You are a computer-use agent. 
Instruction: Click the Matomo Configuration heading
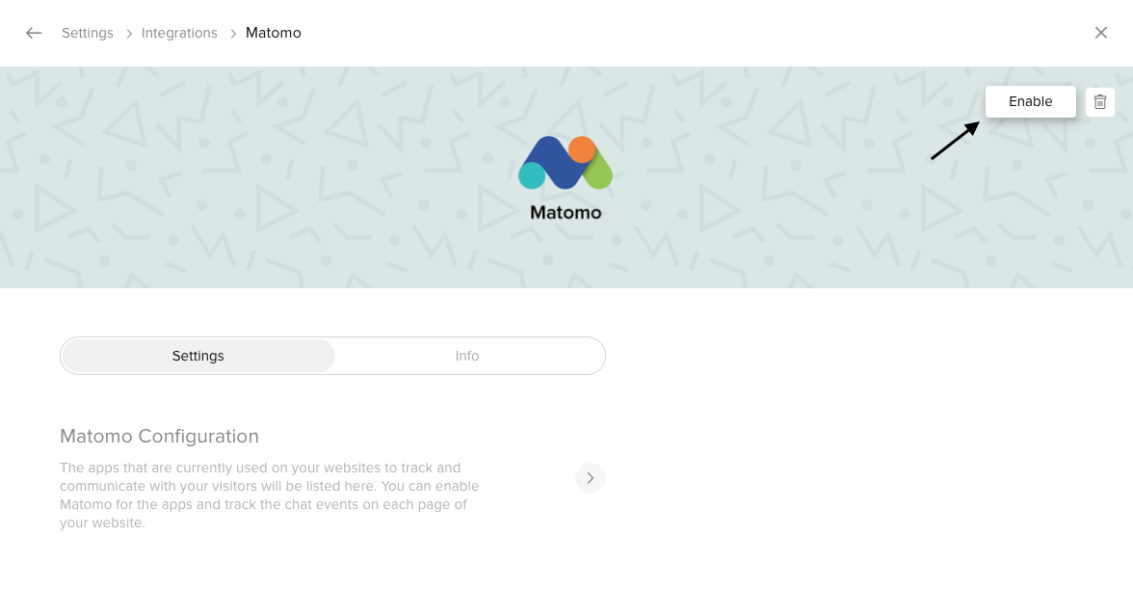click(x=159, y=436)
